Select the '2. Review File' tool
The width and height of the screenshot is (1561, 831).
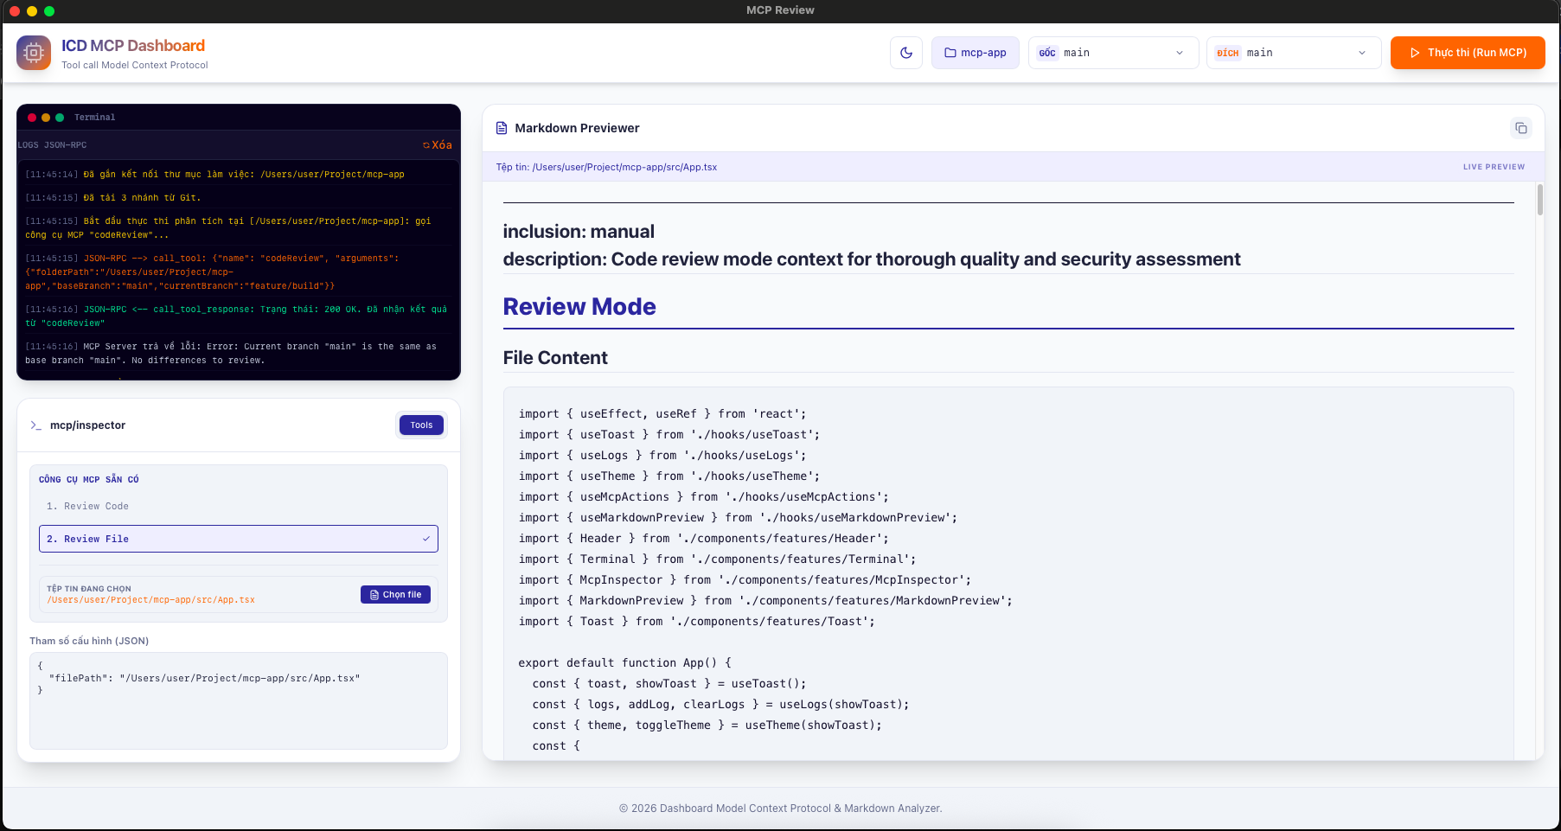tap(239, 539)
